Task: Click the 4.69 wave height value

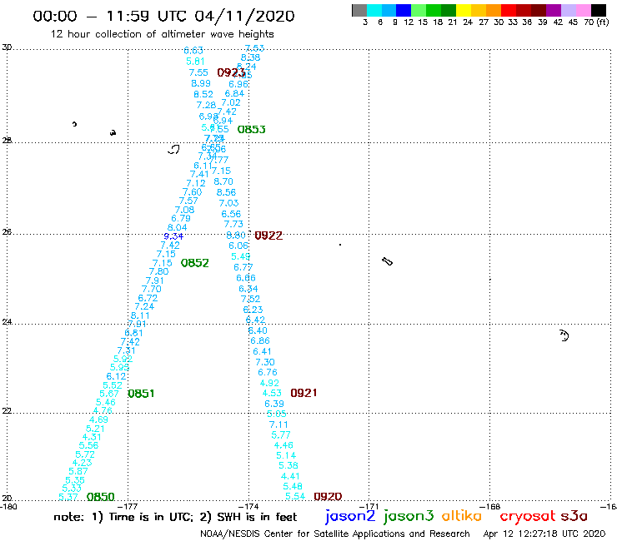Action: tap(98, 419)
